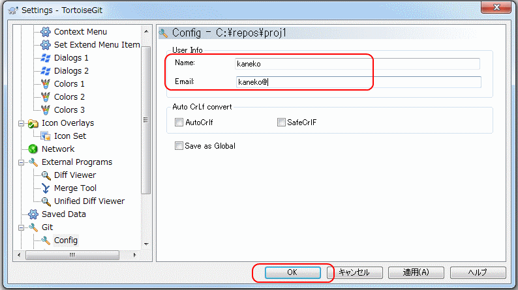Click the Email input field
Image resolution: width=518 pixels, height=290 pixels.
point(358,82)
